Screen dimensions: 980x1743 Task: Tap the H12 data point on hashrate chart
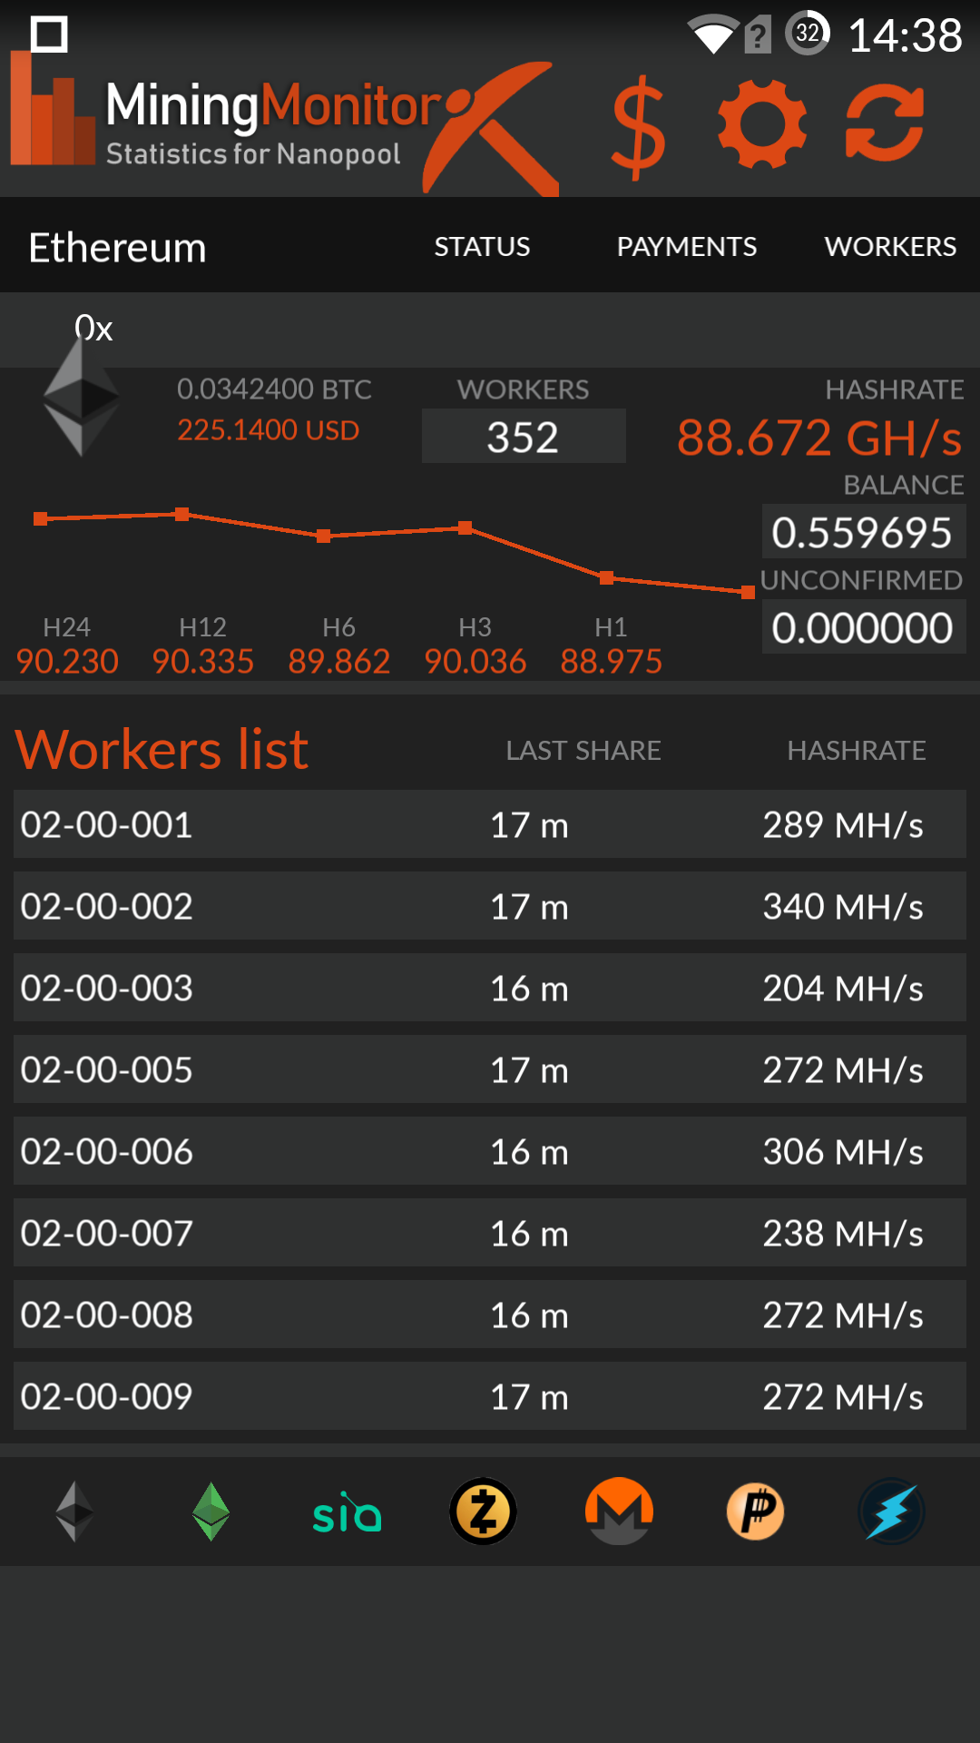tap(181, 514)
